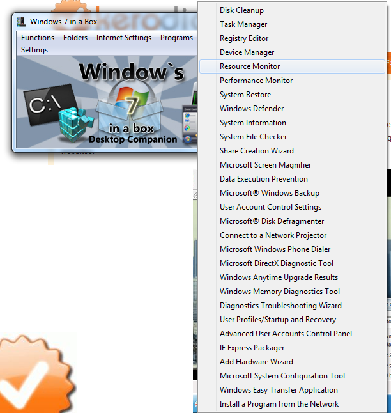Viewport: 391px width, 413px height.
Task: Run System File Checker
Action: click(292, 137)
